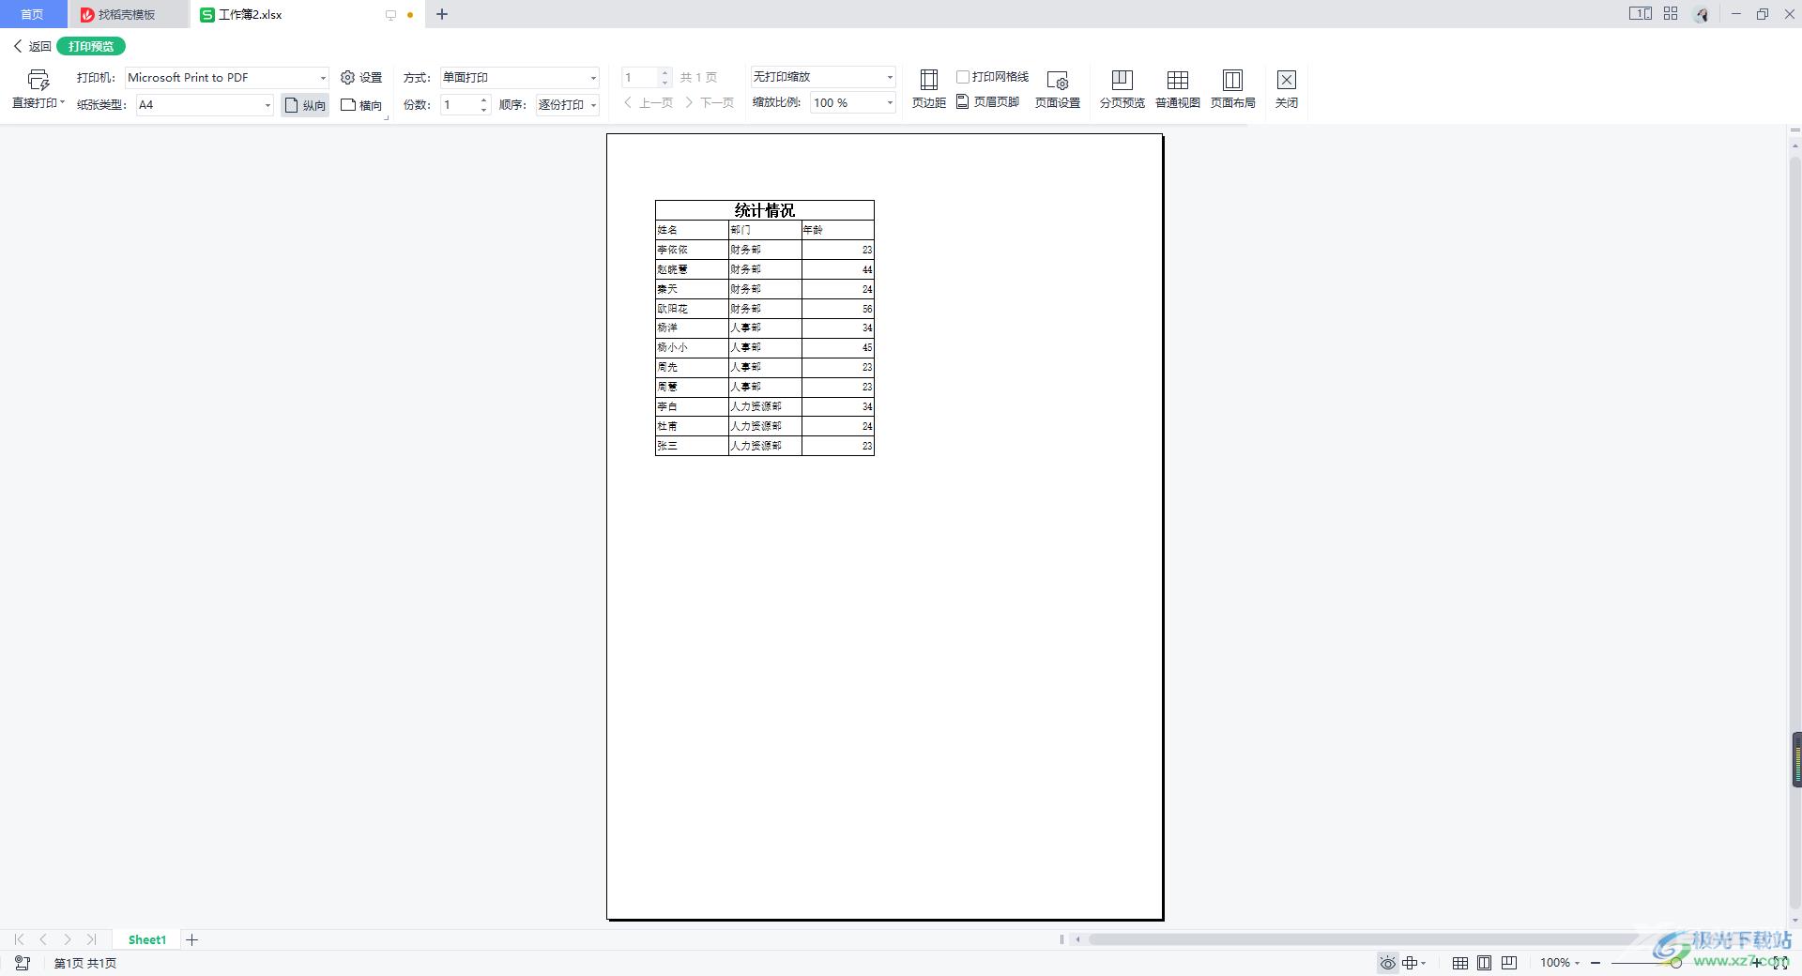Open the status bar zoom 100% dropdown
The image size is (1802, 976).
click(x=1560, y=963)
